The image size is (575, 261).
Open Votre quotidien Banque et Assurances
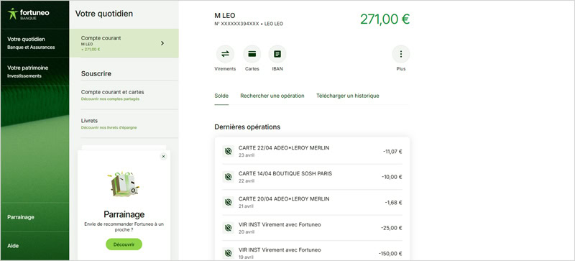34,43
